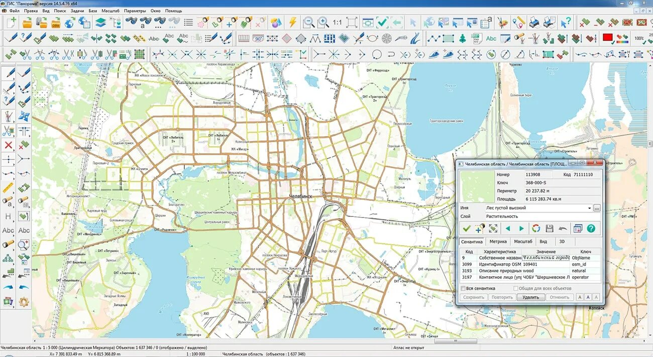Open the Задачи menu
This screenshot has width=653, height=357.
coord(77,11)
